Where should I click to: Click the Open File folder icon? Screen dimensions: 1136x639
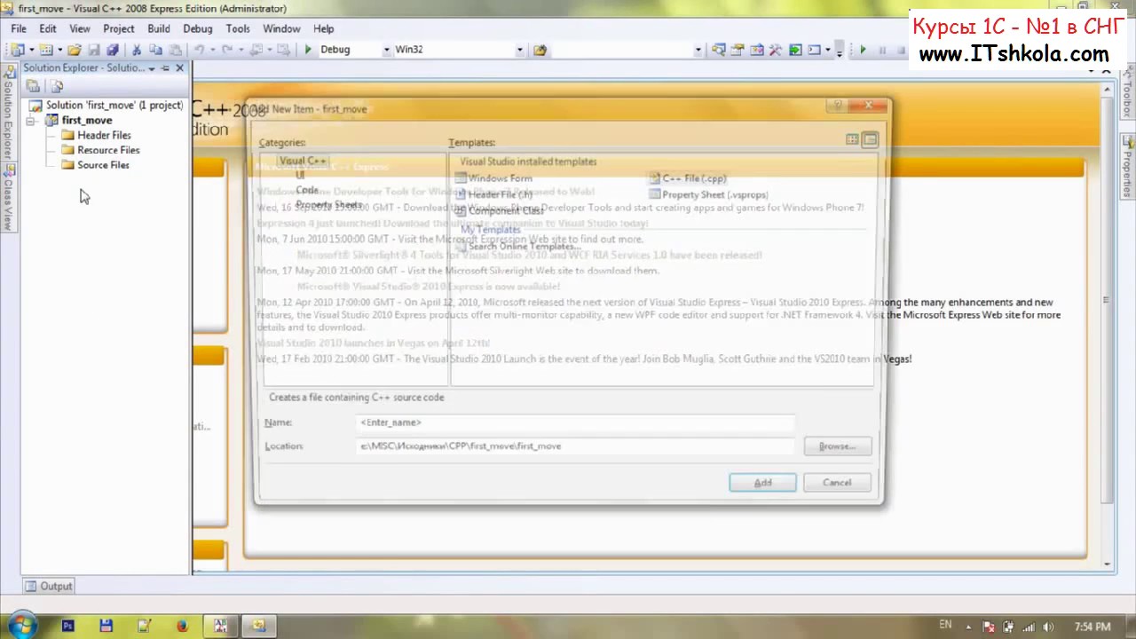coord(75,50)
